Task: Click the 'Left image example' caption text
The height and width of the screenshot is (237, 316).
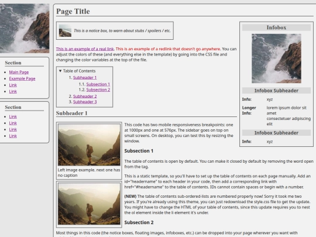Action: 89,173
